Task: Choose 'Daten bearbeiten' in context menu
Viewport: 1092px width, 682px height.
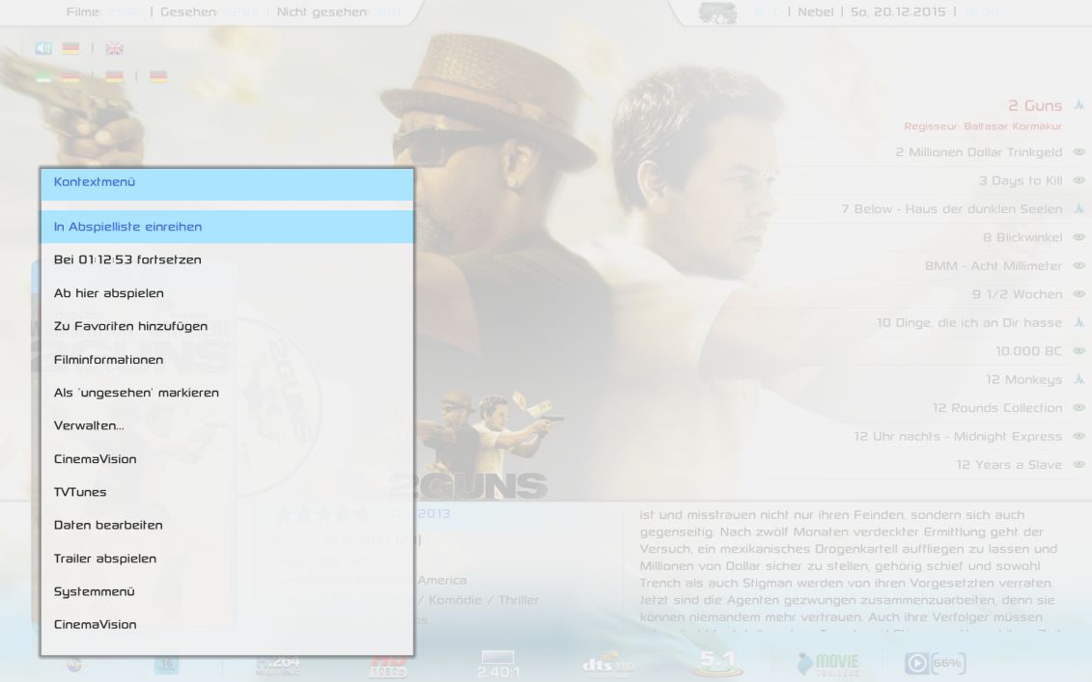Action: click(x=227, y=525)
